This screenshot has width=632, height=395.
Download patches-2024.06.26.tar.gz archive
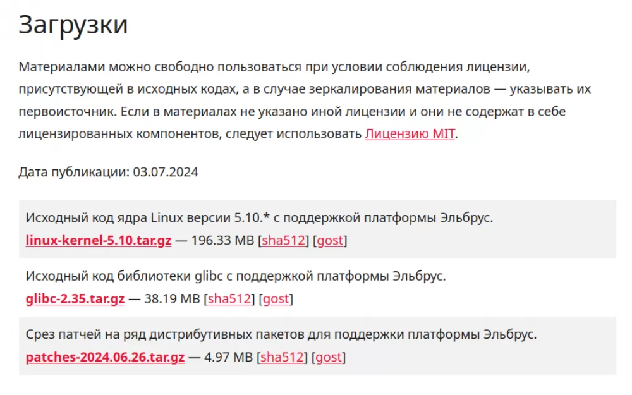click(x=105, y=357)
